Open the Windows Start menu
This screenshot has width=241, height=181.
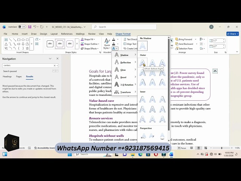point(70,154)
